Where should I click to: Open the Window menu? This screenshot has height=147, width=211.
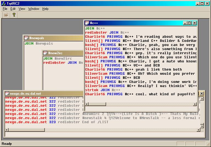point(34,9)
